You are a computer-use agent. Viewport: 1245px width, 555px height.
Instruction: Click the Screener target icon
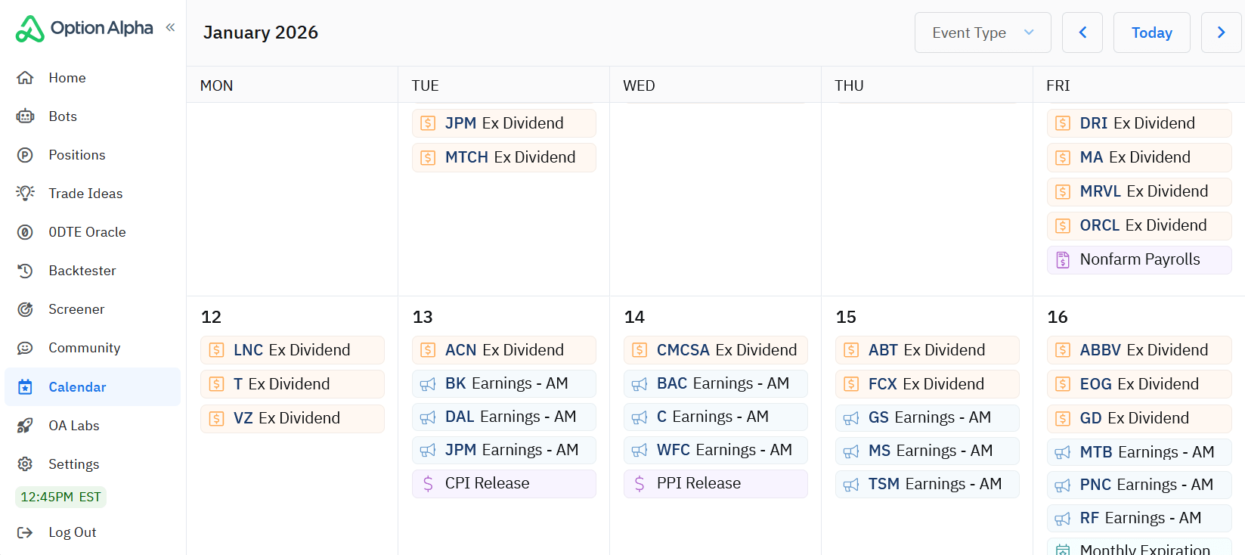(x=25, y=309)
